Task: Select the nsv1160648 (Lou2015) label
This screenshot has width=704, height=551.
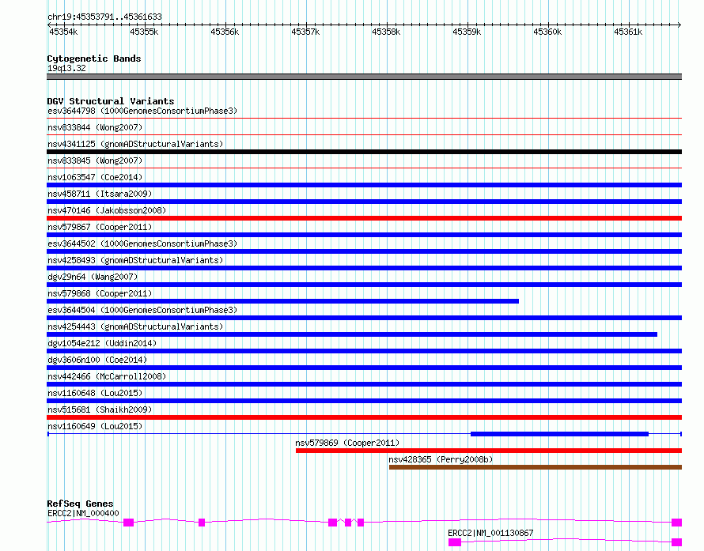Action: coord(95,393)
